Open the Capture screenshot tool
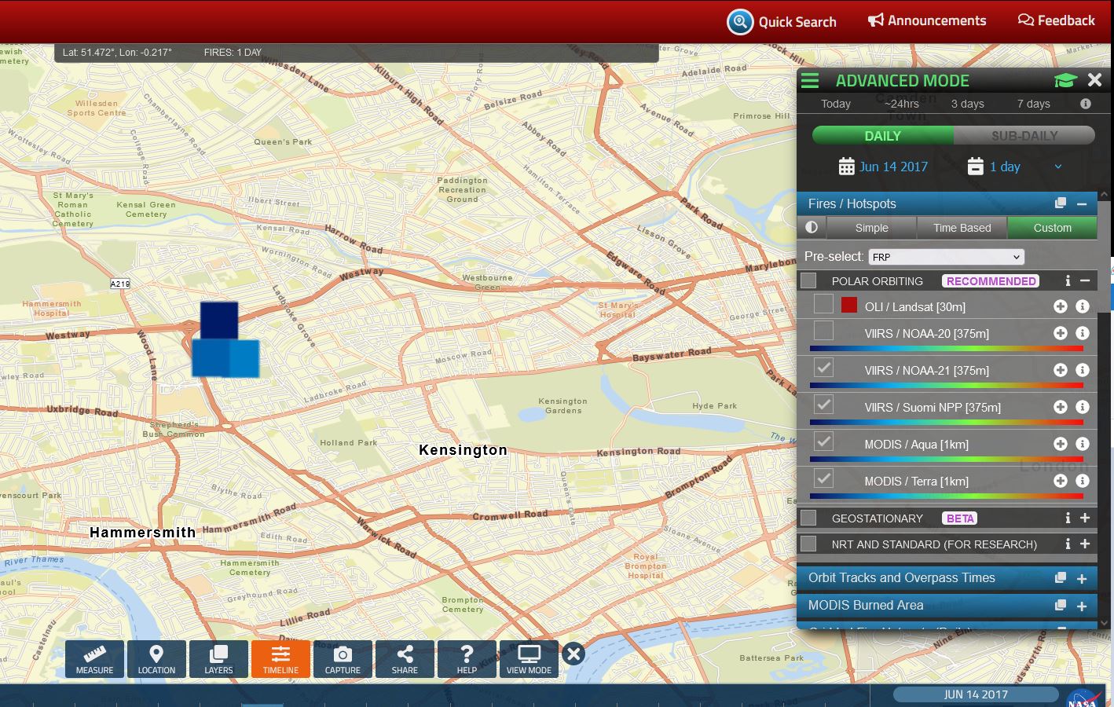This screenshot has height=707, width=1114. [x=343, y=658]
